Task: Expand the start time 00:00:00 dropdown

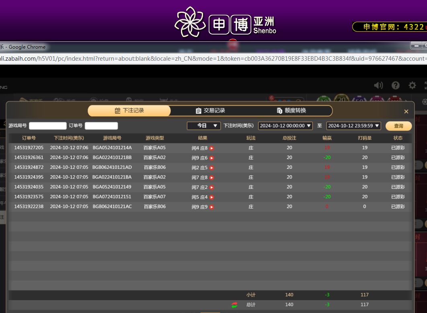Action: 285,126
